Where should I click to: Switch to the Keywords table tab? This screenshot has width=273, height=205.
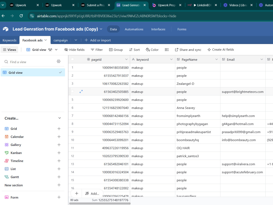point(10,40)
